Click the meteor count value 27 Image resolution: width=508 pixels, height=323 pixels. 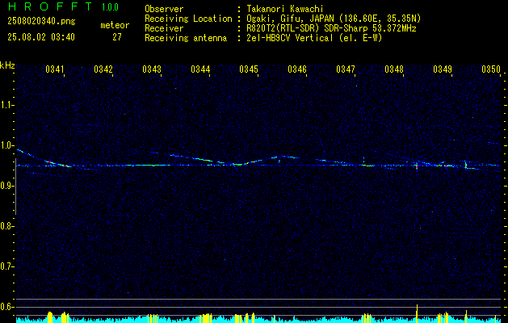pos(116,37)
